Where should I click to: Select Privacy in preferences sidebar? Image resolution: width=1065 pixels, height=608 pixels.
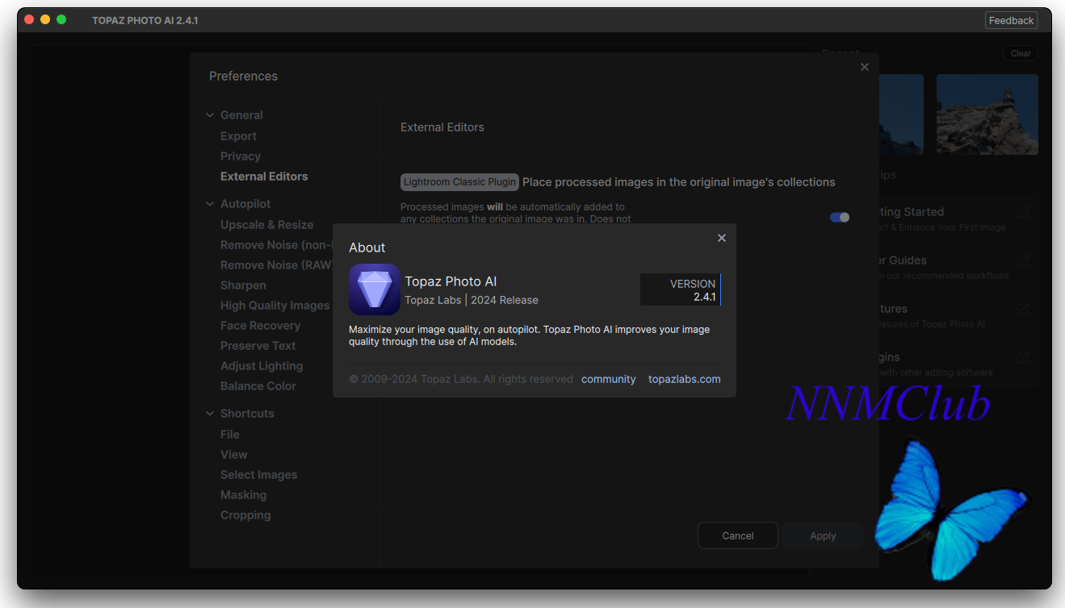coord(241,156)
